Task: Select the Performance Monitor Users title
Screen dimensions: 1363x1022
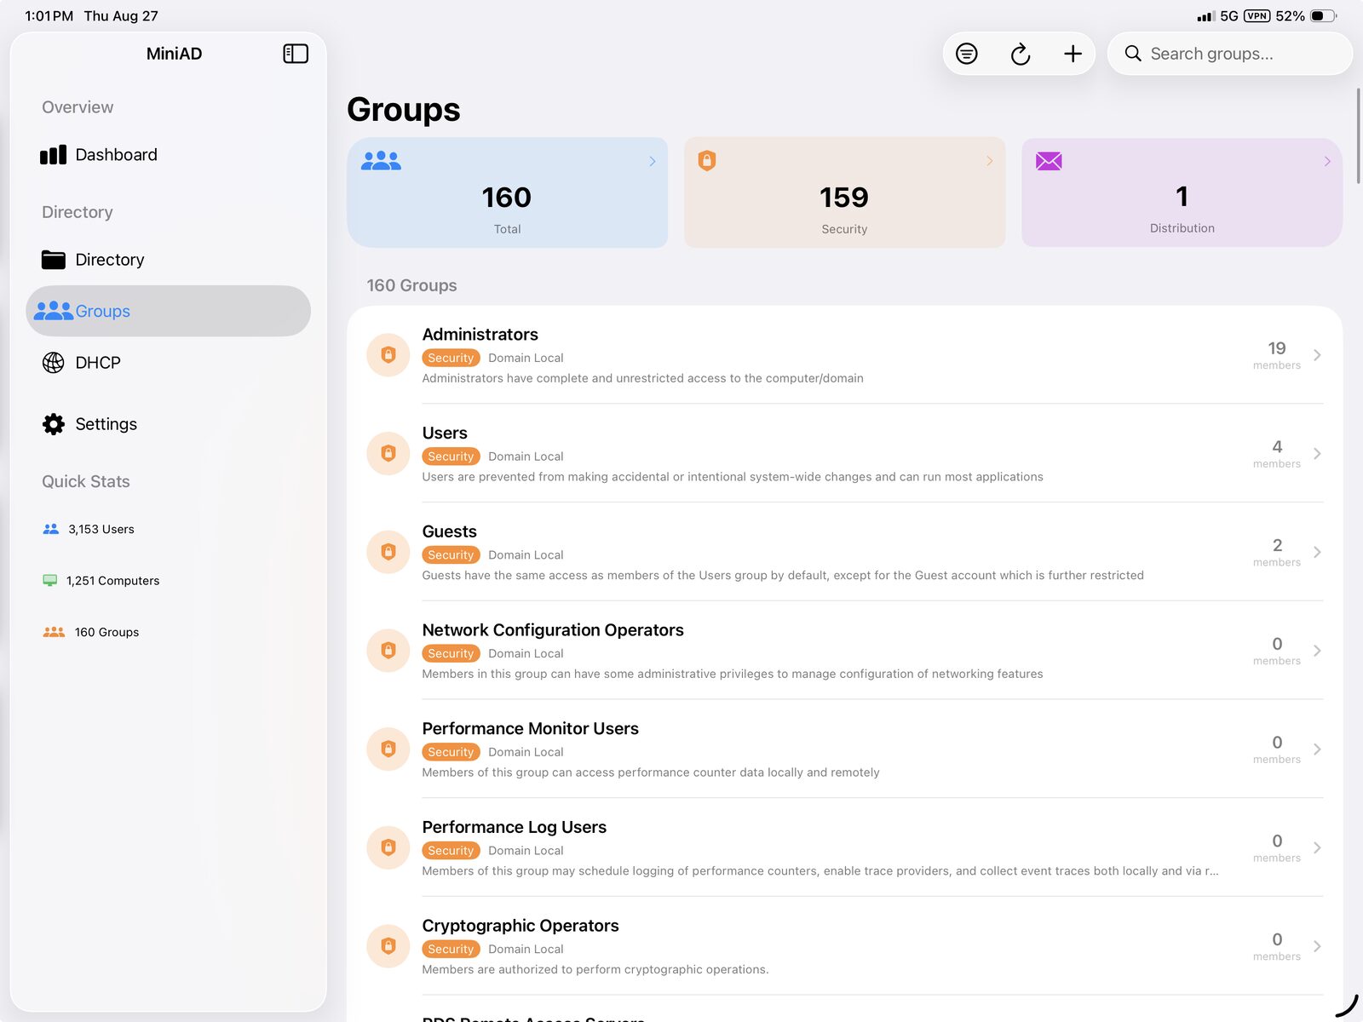Action: click(530, 729)
